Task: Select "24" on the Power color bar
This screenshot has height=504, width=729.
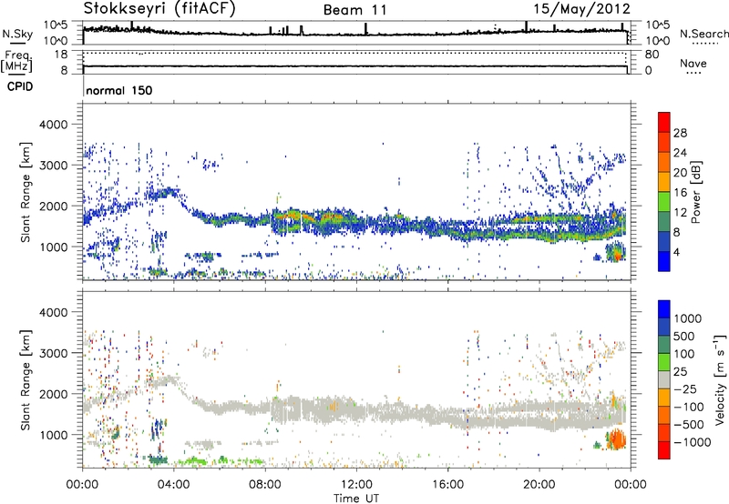Action: click(680, 153)
